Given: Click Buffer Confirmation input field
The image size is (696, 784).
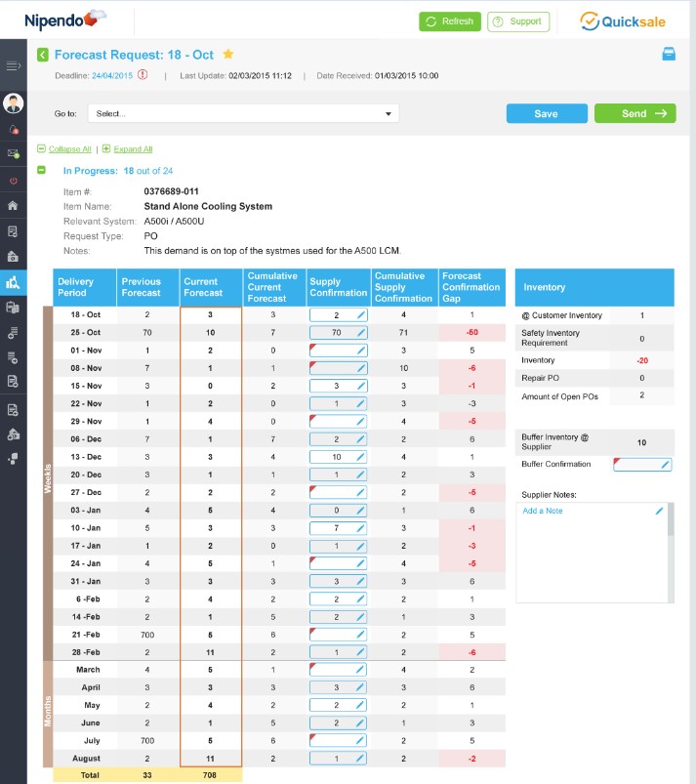Looking at the screenshot, I should 642,465.
